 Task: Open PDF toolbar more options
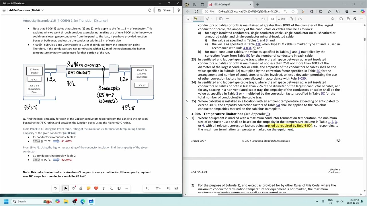tap(362, 19)
